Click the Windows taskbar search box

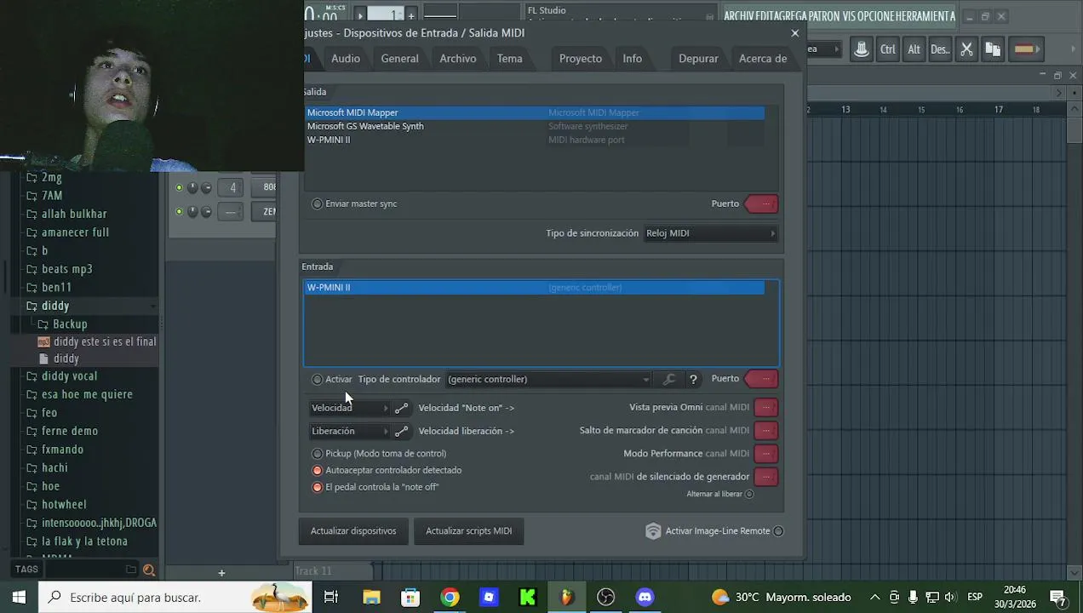pyautogui.click(x=175, y=598)
